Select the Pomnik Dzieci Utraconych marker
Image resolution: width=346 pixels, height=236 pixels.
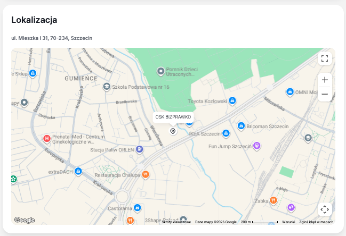160,71
